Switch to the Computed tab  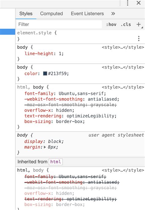[51, 13]
